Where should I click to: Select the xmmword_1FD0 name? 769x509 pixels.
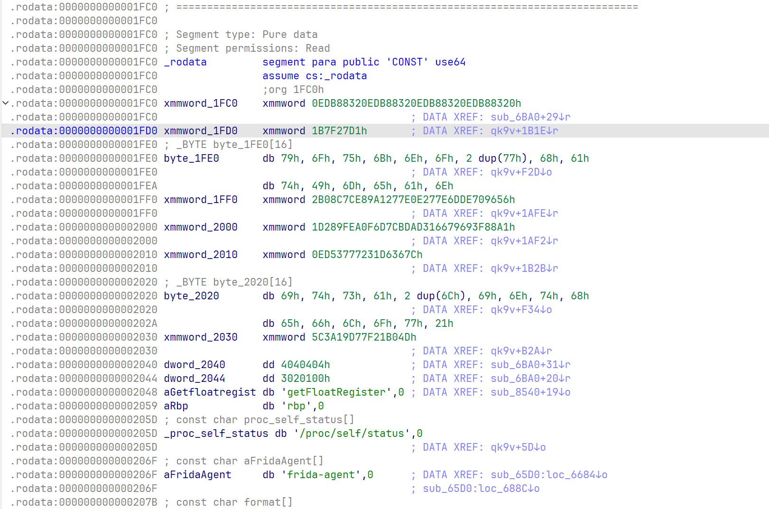point(200,130)
